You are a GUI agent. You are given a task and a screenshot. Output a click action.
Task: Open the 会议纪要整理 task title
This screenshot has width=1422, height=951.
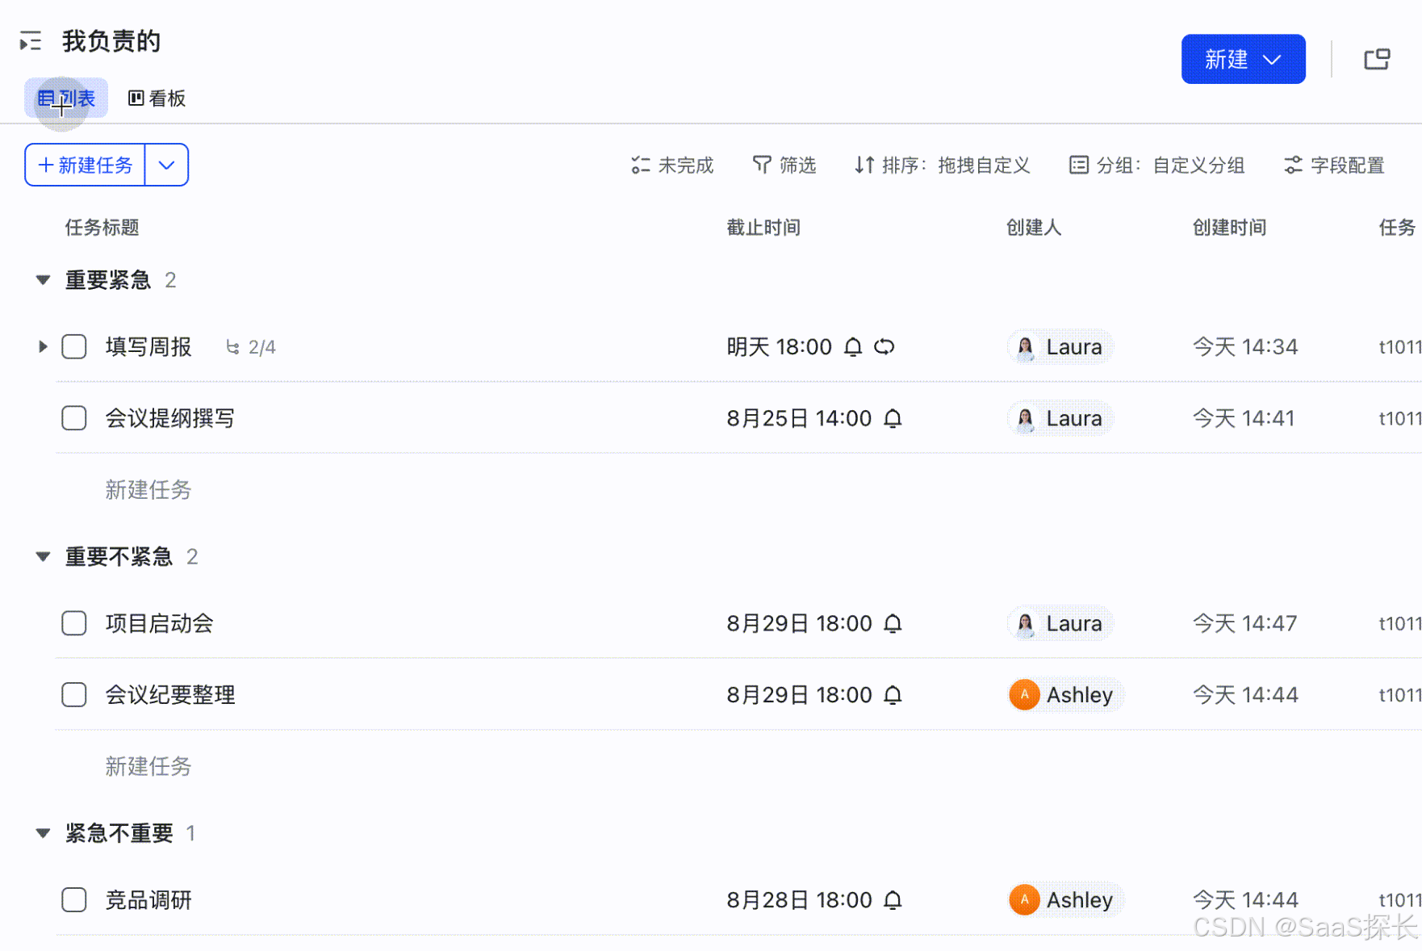(x=170, y=695)
